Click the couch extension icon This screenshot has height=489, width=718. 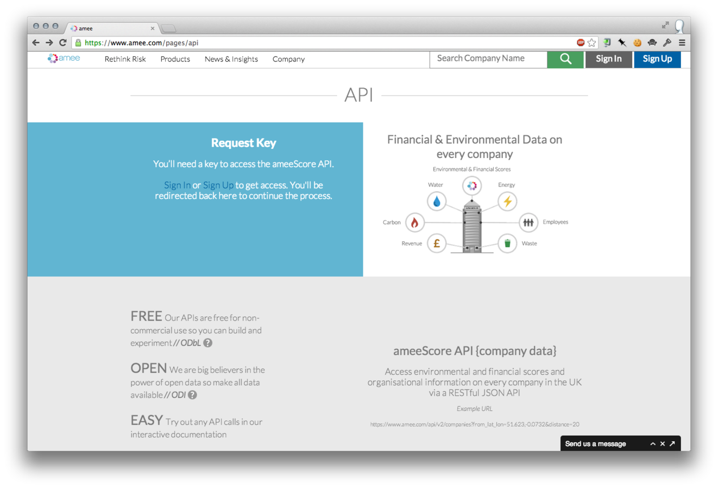(x=652, y=42)
